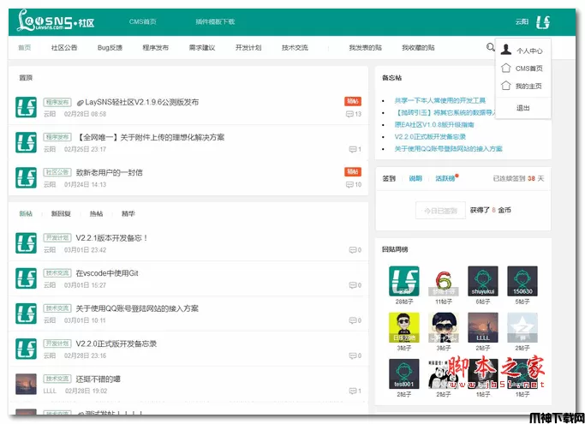Switch to the 热帖 tab

96,214
